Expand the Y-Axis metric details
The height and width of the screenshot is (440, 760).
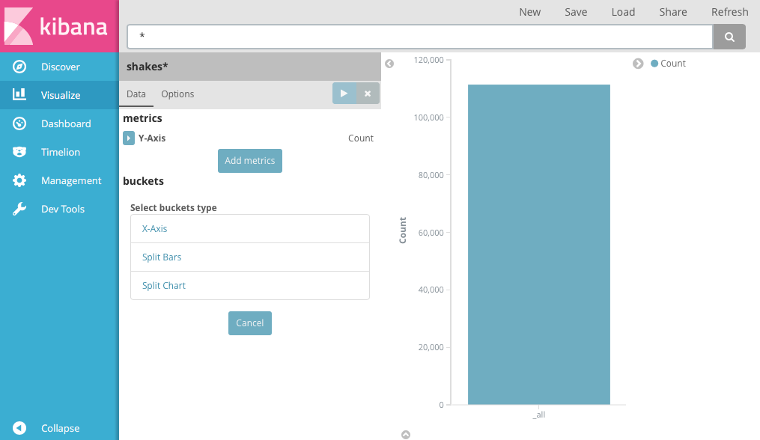tap(129, 138)
